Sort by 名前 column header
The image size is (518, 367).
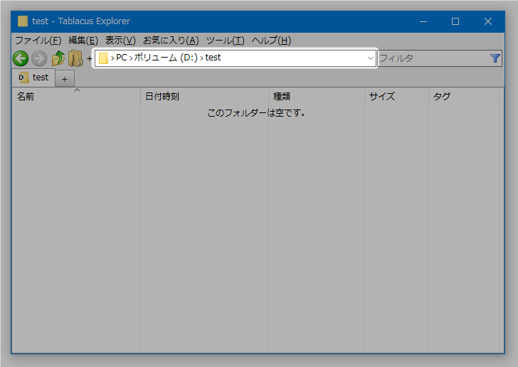click(76, 97)
